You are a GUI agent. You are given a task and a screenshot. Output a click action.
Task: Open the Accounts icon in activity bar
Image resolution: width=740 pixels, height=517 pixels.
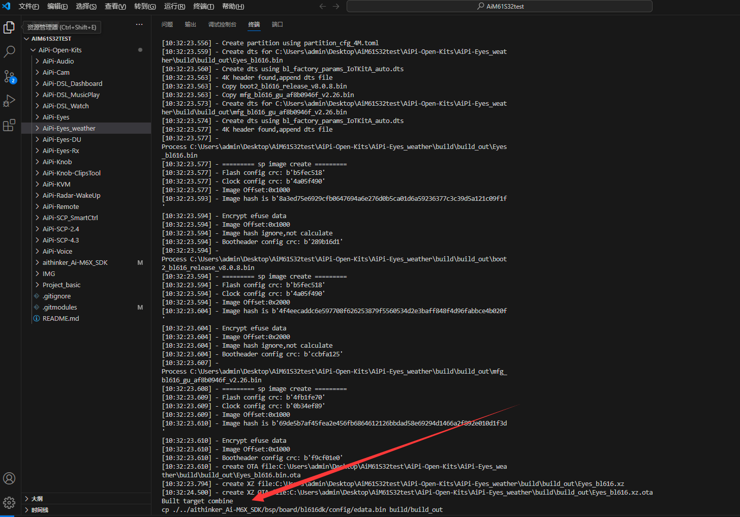pyautogui.click(x=9, y=478)
